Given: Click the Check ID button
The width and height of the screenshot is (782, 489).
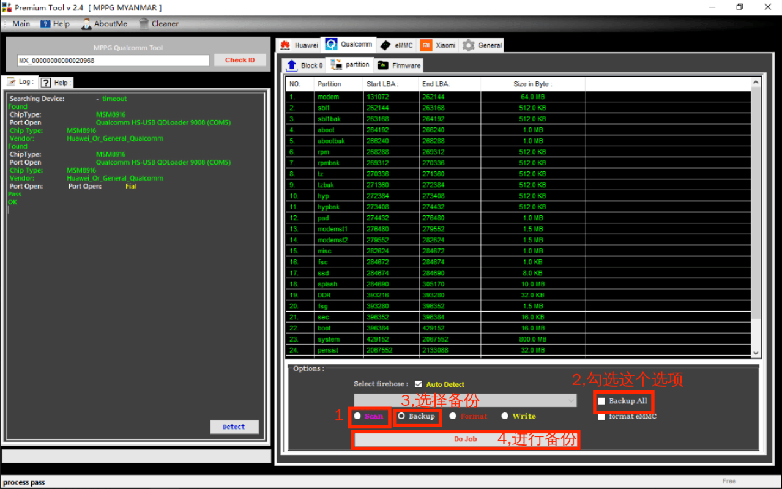Looking at the screenshot, I should pyautogui.click(x=240, y=60).
